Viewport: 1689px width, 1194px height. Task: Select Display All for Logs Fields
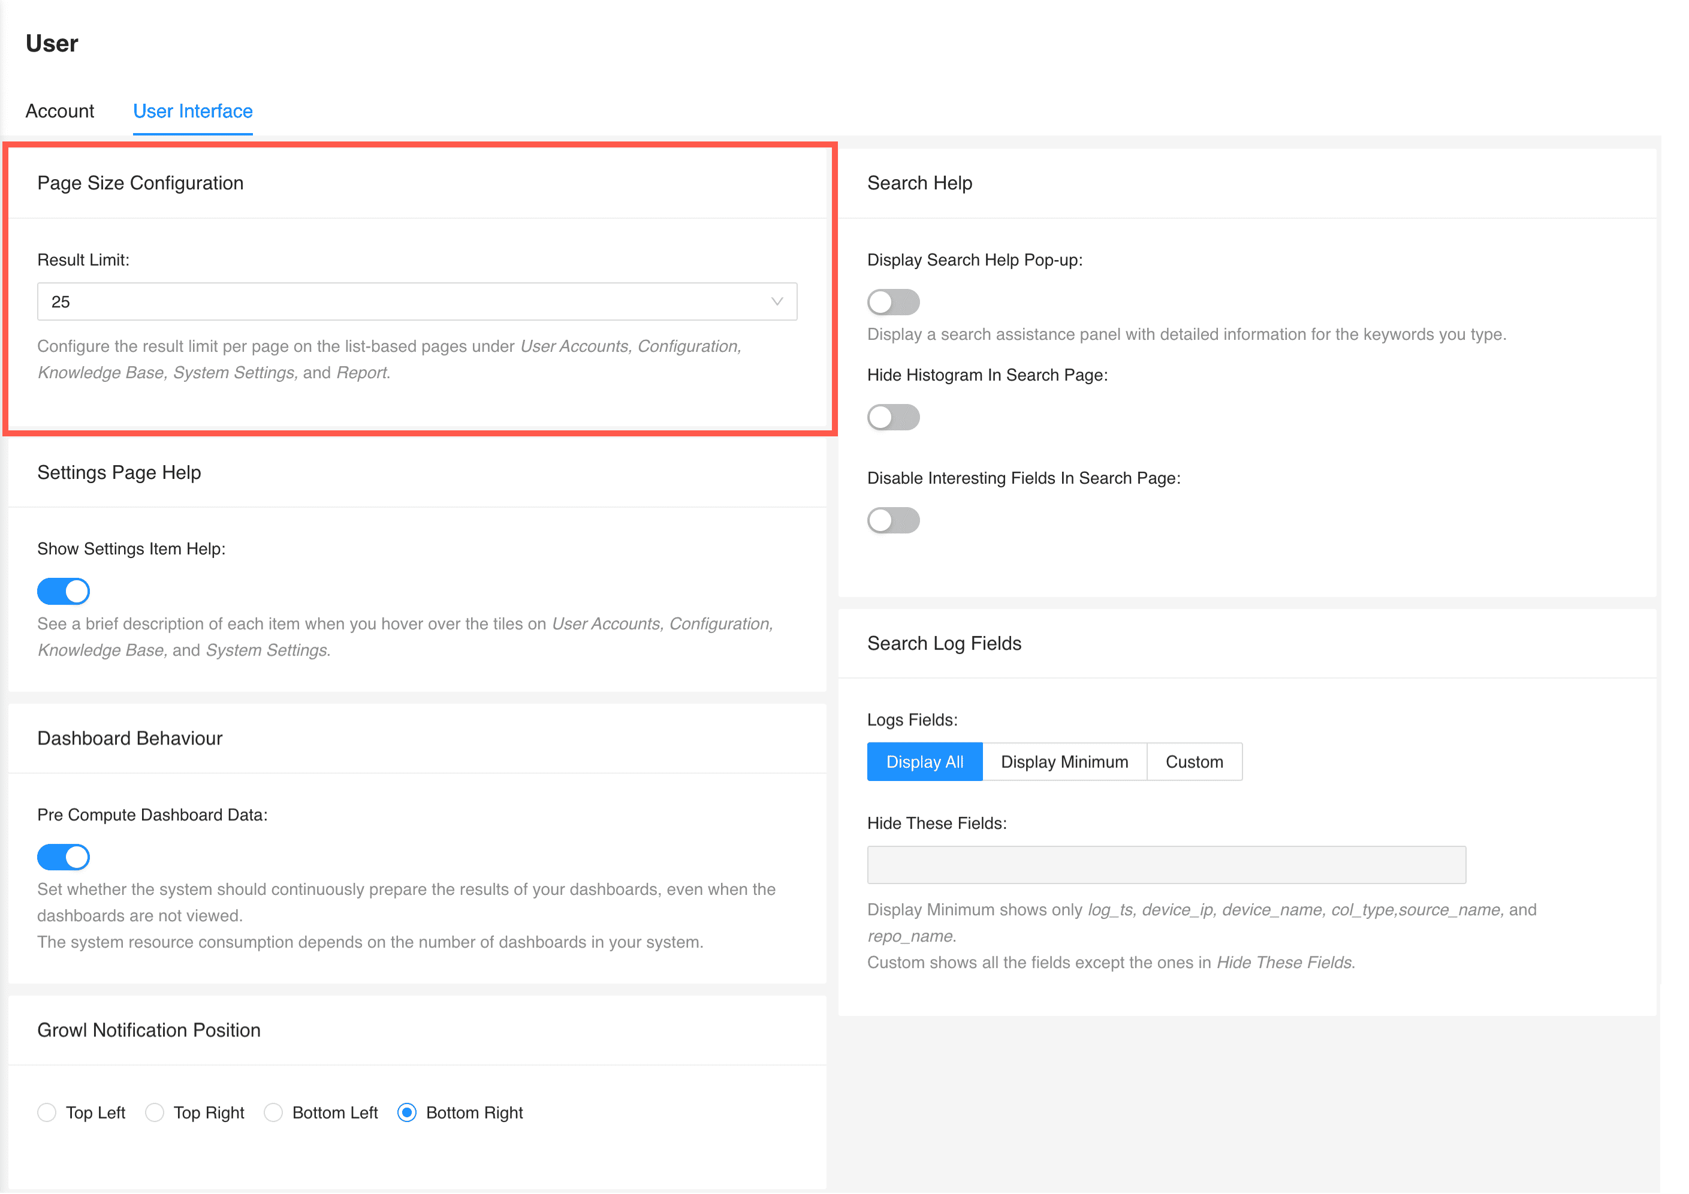pyautogui.click(x=924, y=761)
